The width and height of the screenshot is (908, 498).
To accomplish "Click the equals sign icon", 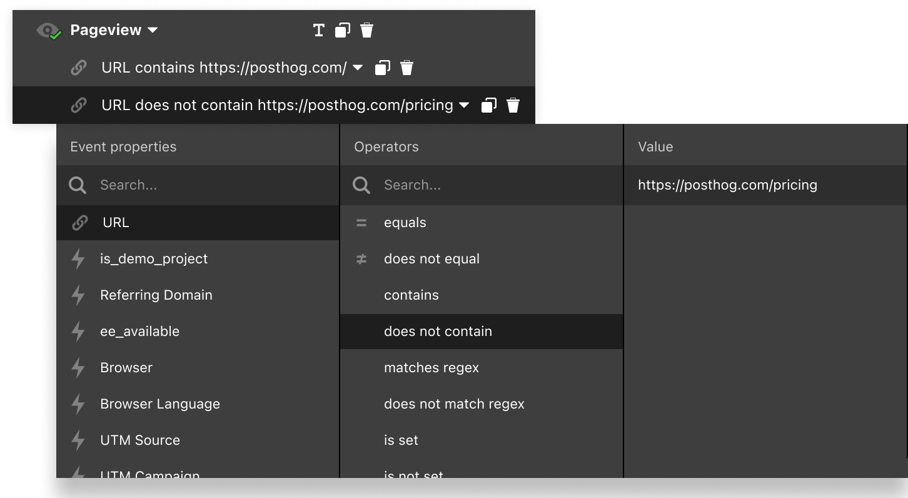I will [361, 223].
